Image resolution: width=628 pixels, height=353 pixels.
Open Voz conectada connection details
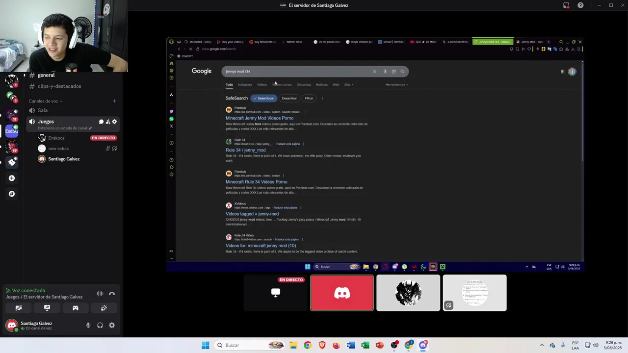28,291
